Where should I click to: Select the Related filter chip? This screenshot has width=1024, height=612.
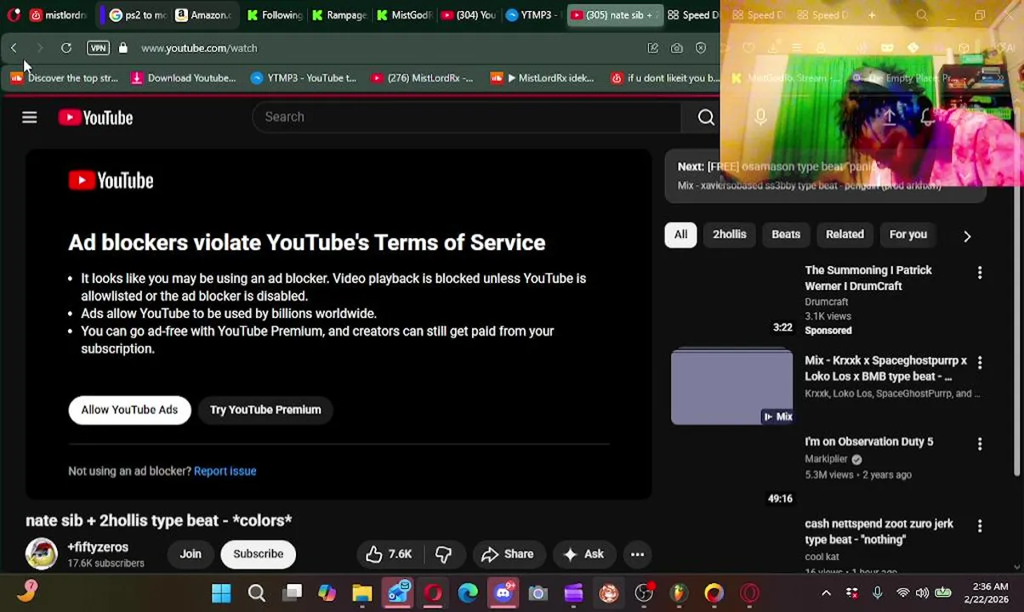[x=845, y=235]
